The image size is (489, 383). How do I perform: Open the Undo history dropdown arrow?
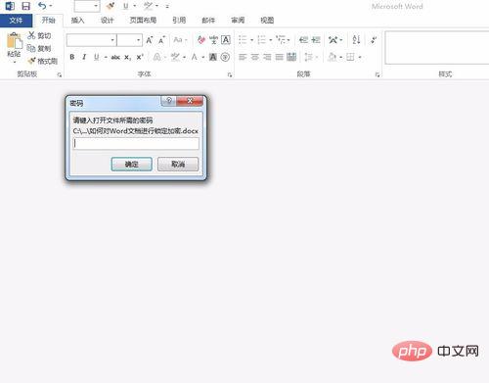[51, 6]
